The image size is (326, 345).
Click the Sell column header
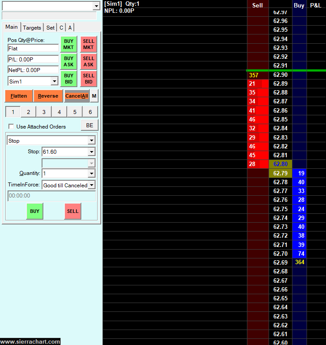click(258, 5)
